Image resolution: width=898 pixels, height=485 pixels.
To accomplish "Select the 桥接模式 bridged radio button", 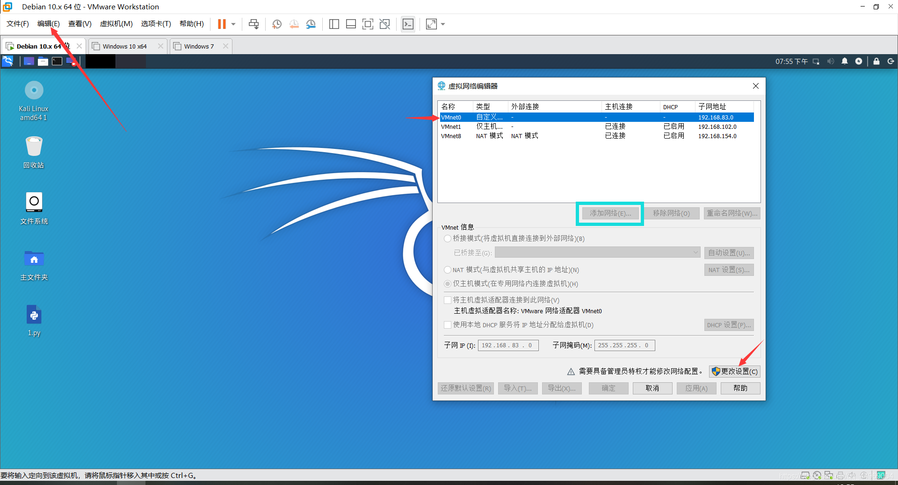I will (x=448, y=239).
